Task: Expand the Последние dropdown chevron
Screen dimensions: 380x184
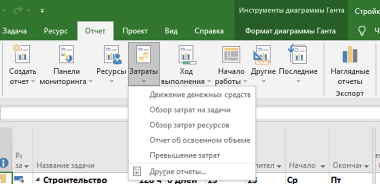Action: [298, 81]
